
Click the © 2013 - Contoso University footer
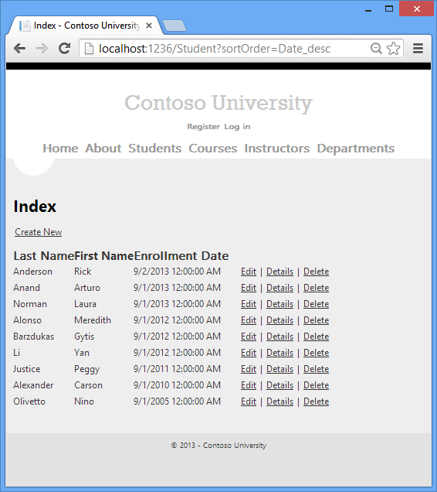point(218,446)
